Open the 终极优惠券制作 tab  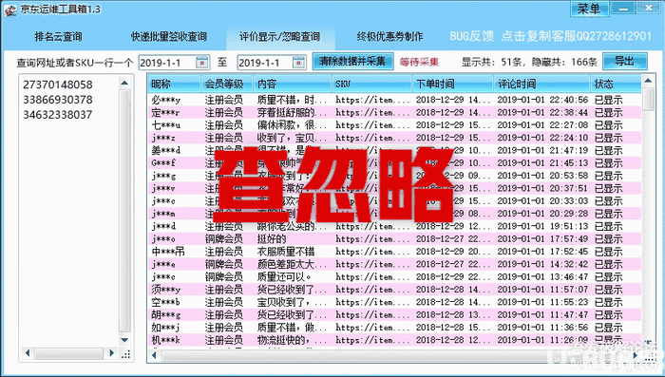(389, 36)
